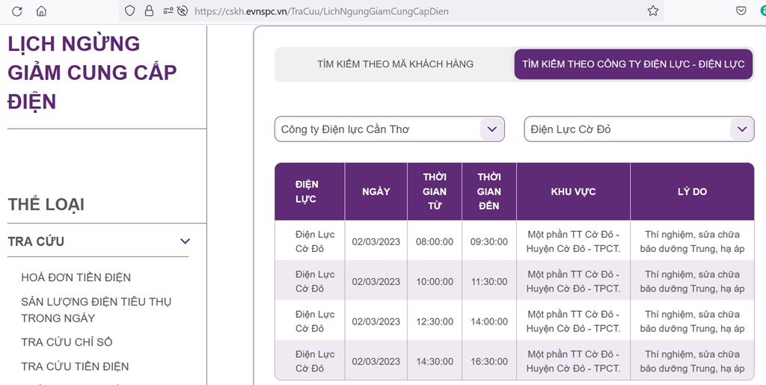This screenshot has height=385, width=766.
Task: Click the blocked autoplay camera icon
Action: [182, 11]
